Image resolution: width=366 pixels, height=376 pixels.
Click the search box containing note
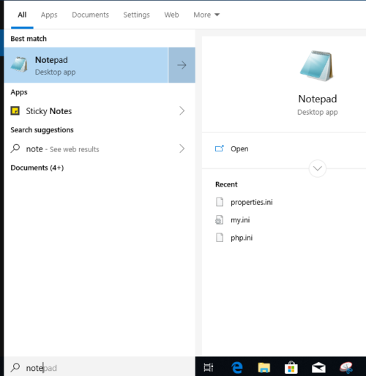pyautogui.click(x=100, y=367)
